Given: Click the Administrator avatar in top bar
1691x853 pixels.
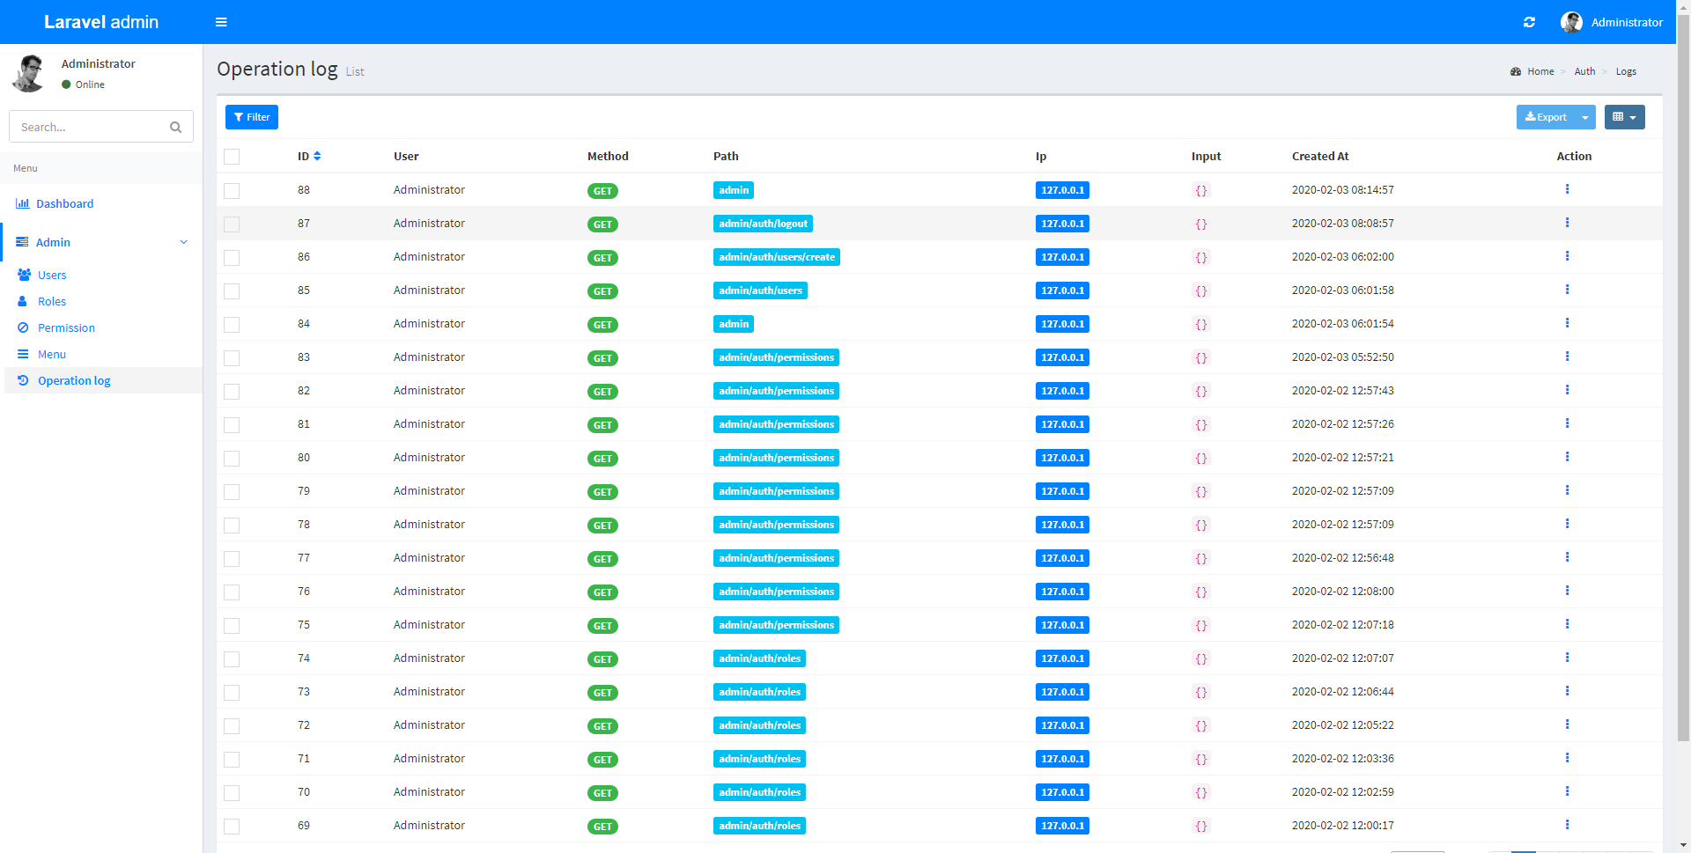Looking at the screenshot, I should click(1571, 22).
